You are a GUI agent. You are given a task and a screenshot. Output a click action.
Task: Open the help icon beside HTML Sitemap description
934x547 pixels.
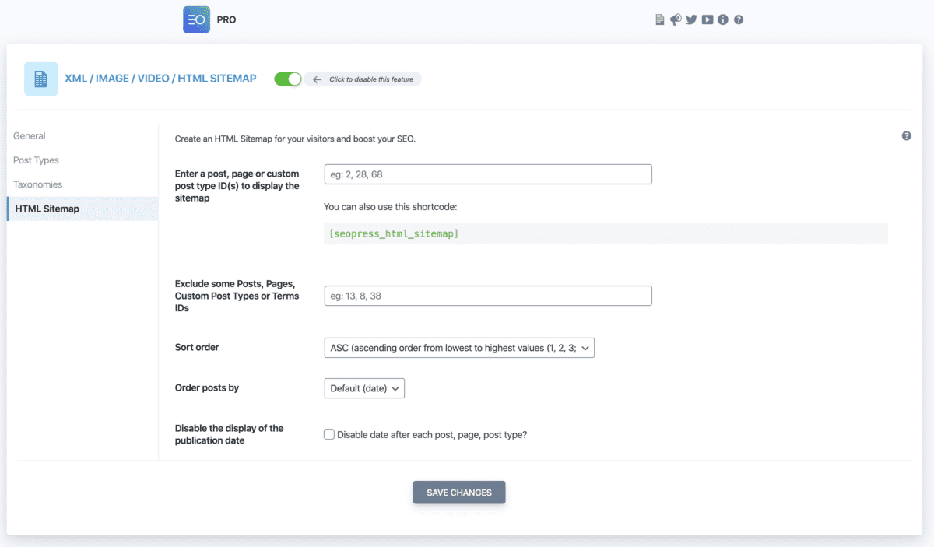907,136
